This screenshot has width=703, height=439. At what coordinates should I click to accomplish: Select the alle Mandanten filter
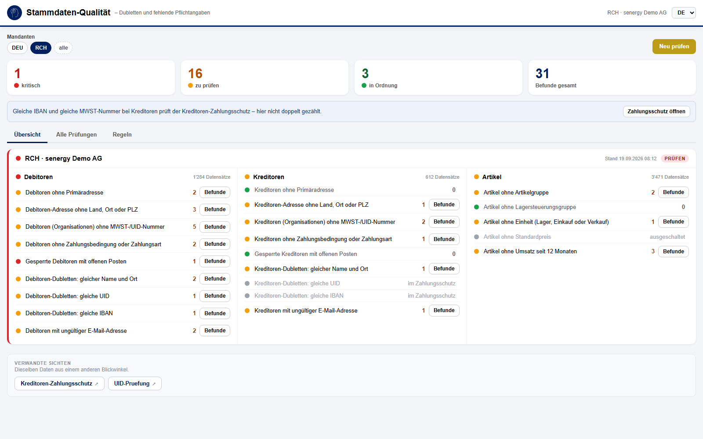click(63, 48)
